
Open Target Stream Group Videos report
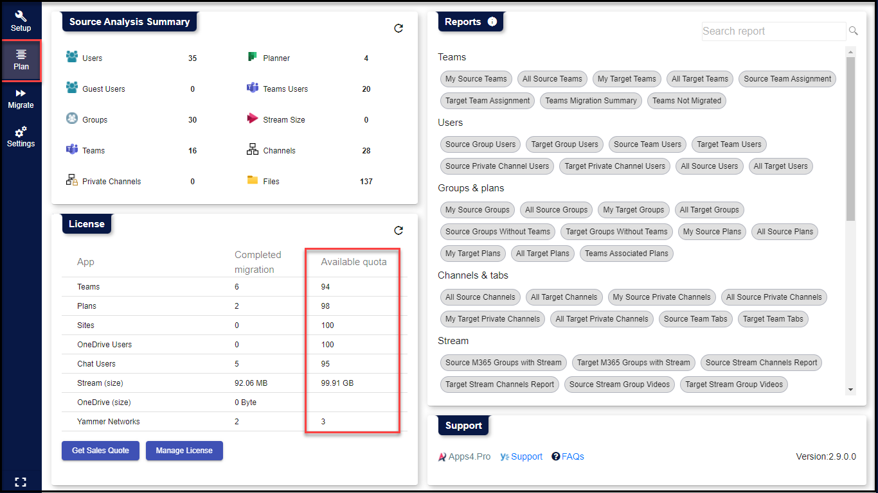735,385
